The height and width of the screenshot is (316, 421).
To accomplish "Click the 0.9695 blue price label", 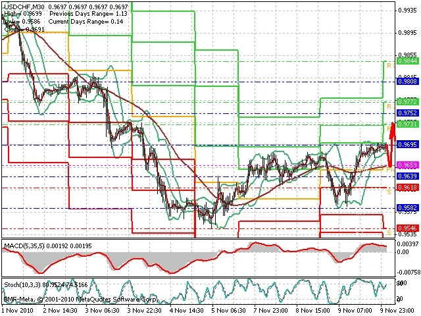I will click(x=408, y=145).
